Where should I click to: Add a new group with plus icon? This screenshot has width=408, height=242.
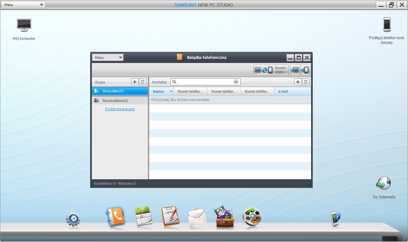[135, 82]
